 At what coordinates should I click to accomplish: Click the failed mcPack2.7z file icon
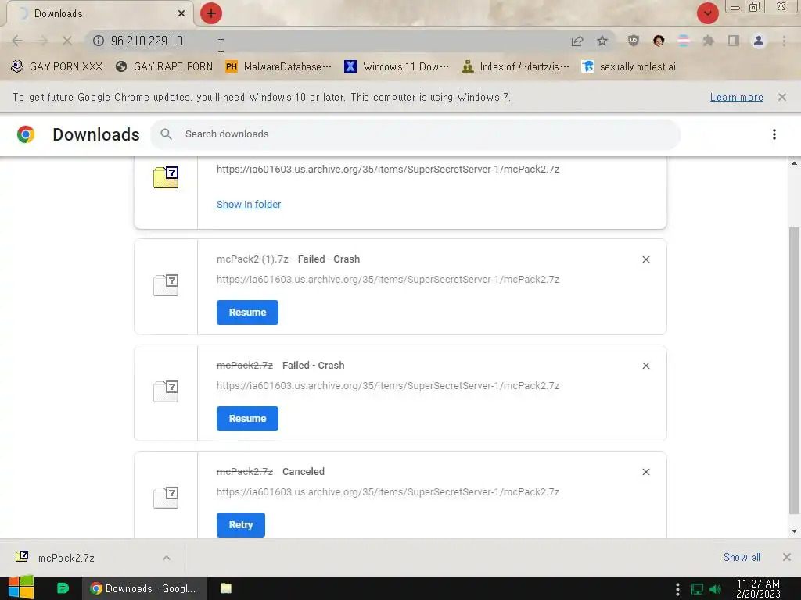166,391
